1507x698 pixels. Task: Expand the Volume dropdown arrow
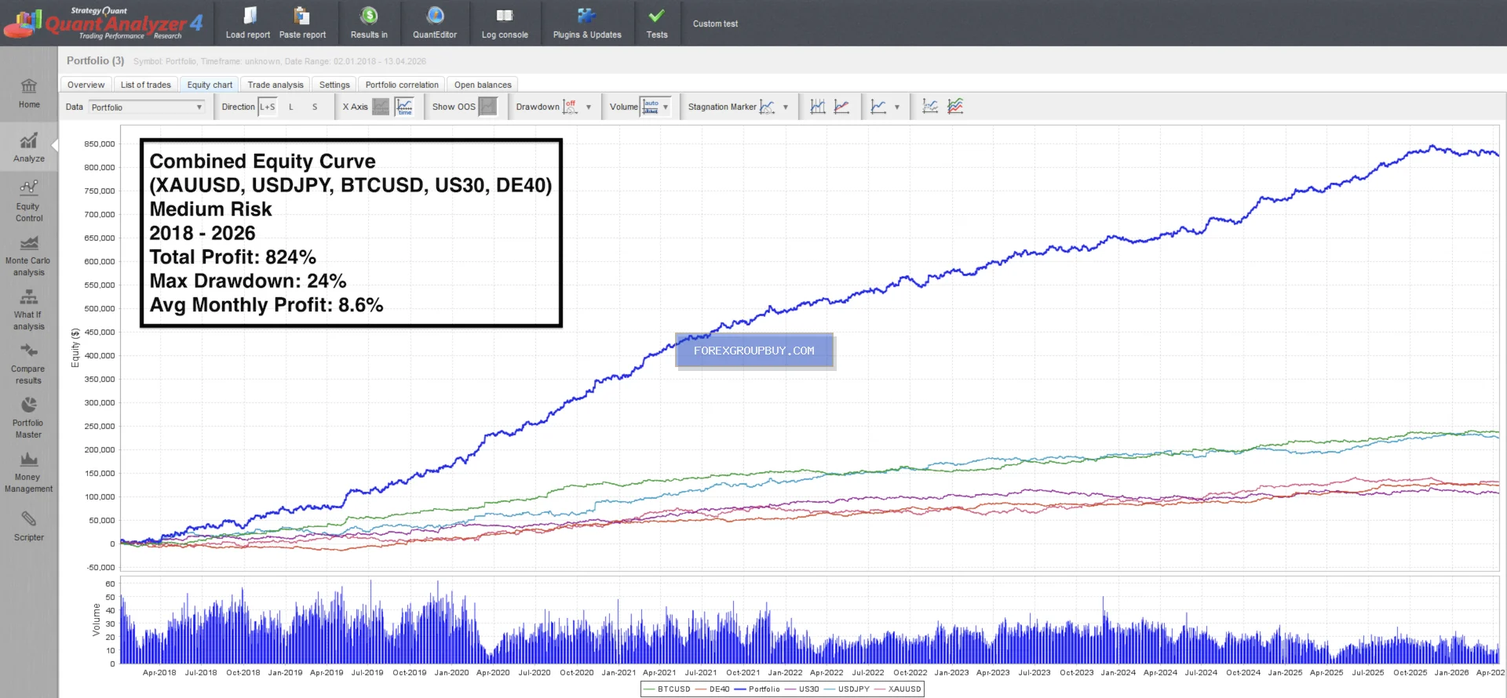[666, 107]
